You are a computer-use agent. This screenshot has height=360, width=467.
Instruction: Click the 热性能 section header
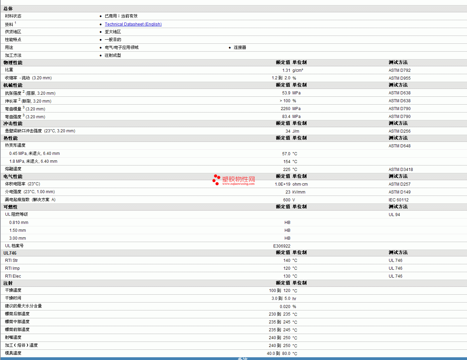11,138
